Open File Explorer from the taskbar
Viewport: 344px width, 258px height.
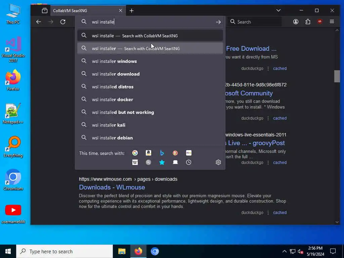[122, 251]
